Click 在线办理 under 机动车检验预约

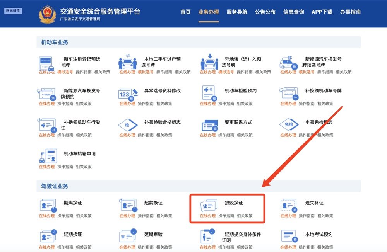[x=207, y=103]
